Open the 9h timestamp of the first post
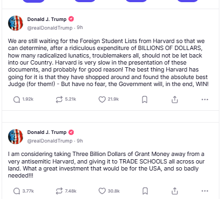 pos(80,27)
